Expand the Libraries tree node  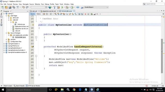tap(6, 39)
